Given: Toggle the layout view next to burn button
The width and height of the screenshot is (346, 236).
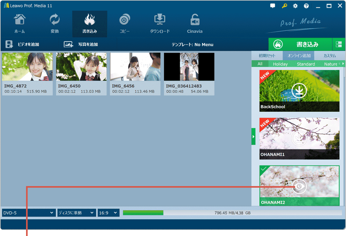Looking at the screenshot, I should 338,44.
